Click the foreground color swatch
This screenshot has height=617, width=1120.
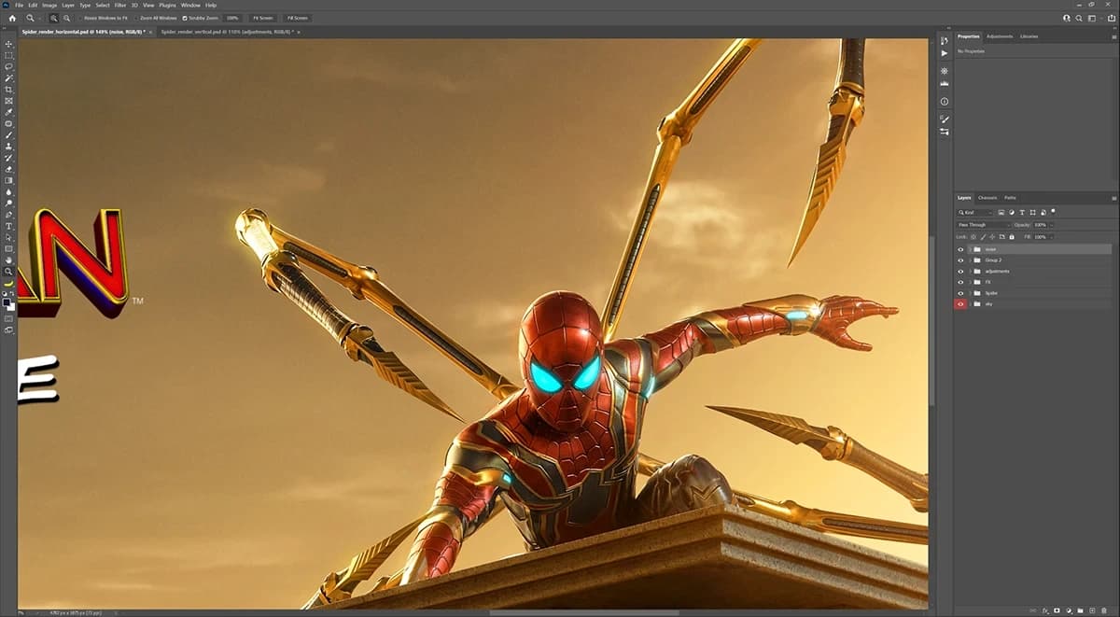[x=7, y=301]
